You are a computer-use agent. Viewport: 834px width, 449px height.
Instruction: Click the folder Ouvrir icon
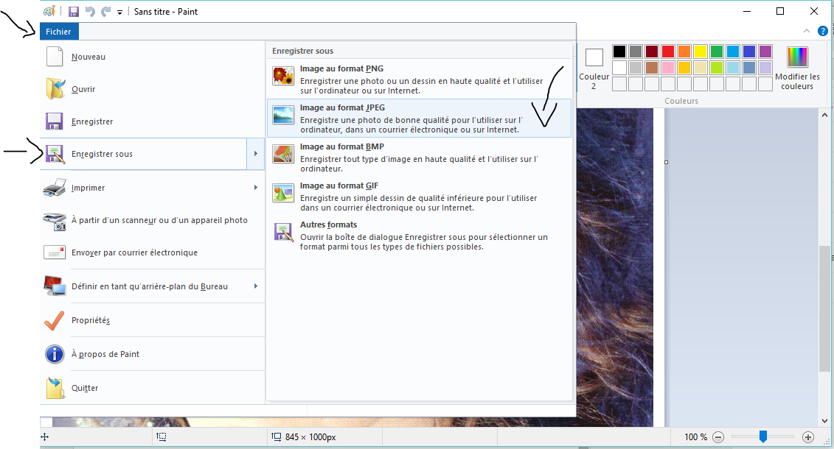(55, 88)
